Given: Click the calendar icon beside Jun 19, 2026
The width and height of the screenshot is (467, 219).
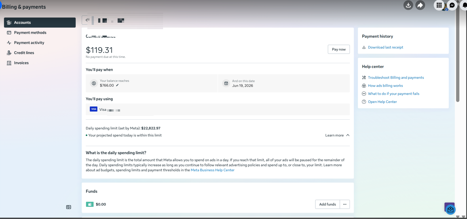Looking at the screenshot, I should (226, 83).
